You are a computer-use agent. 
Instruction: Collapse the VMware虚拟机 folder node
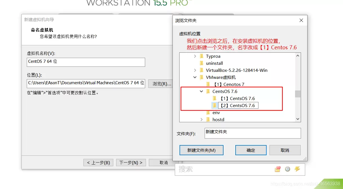(x=195, y=77)
